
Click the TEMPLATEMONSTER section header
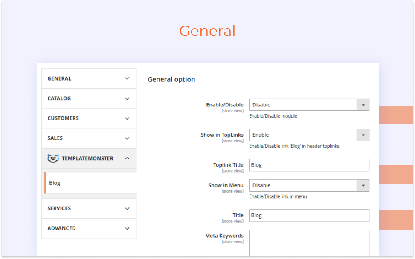[x=89, y=158]
